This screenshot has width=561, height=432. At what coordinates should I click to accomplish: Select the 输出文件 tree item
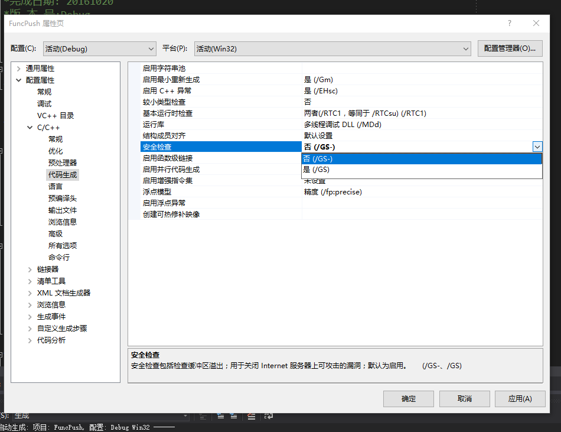coord(63,210)
